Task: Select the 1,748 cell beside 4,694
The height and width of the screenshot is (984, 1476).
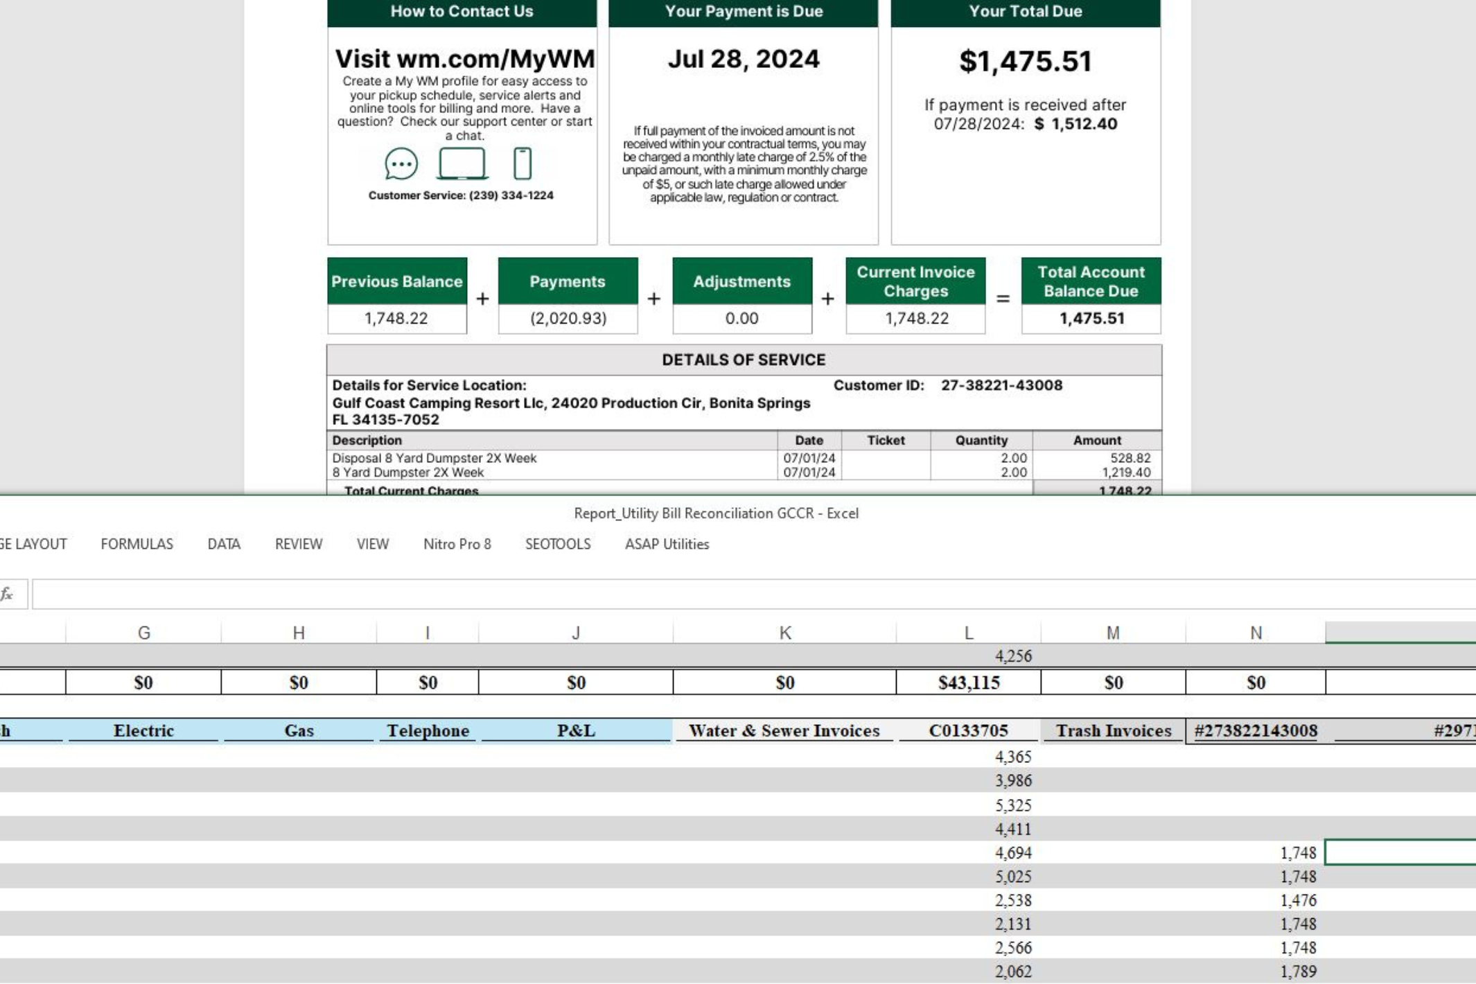Action: (1256, 852)
